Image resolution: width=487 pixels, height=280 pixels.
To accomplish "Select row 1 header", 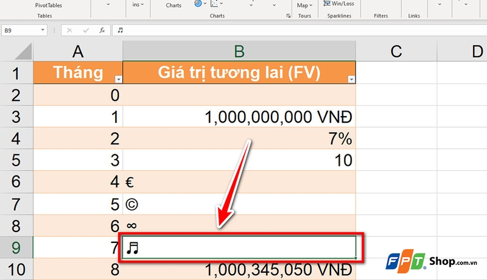I will [16, 73].
